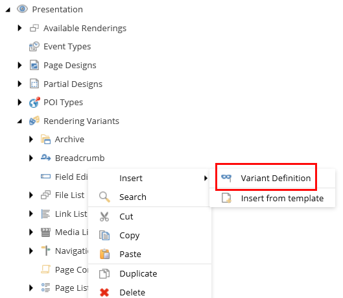
Task: Open the Insert submenu arrow
Action: (206, 179)
